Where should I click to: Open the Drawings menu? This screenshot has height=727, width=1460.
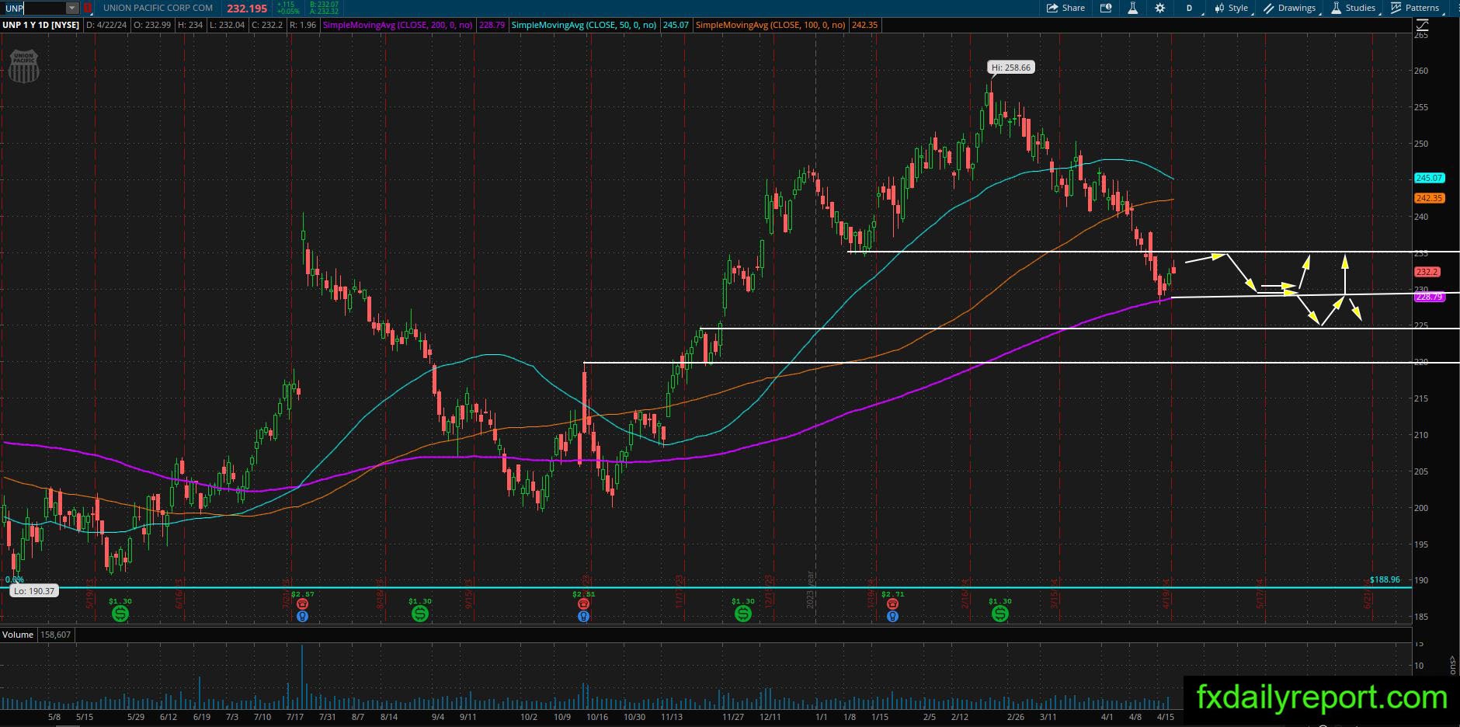click(1289, 8)
